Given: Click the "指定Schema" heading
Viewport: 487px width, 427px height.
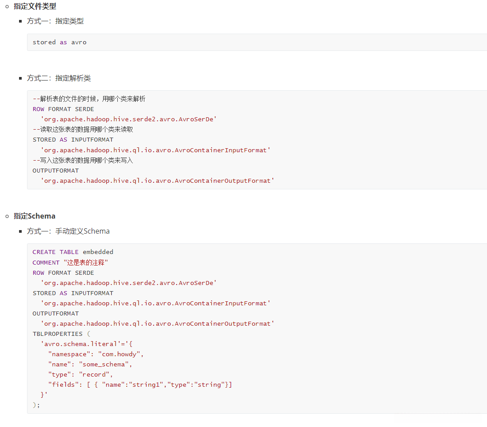Looking at the screenshot, I should (x=35, y=216).
